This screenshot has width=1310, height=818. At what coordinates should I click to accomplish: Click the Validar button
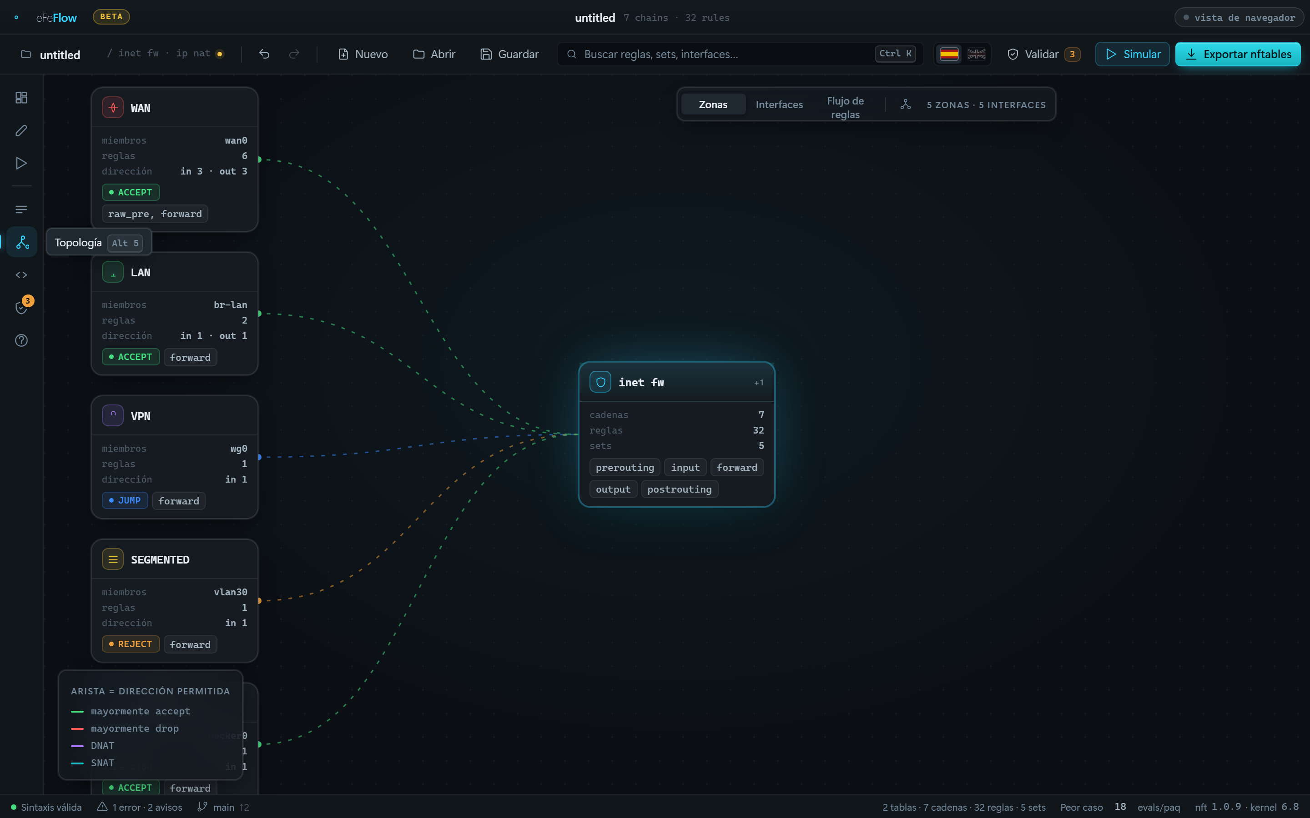(x=1043, y=54)
